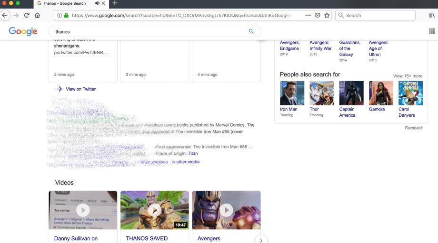Open the browser home page icon
Screen dimensions: 438x243
37,15
